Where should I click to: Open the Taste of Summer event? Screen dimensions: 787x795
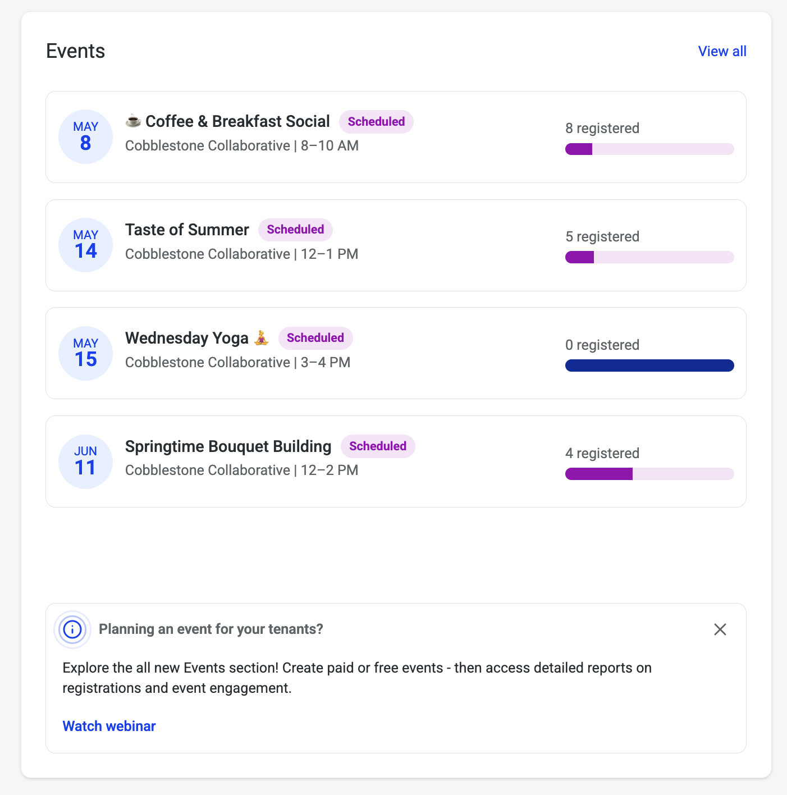coord(187,230)
